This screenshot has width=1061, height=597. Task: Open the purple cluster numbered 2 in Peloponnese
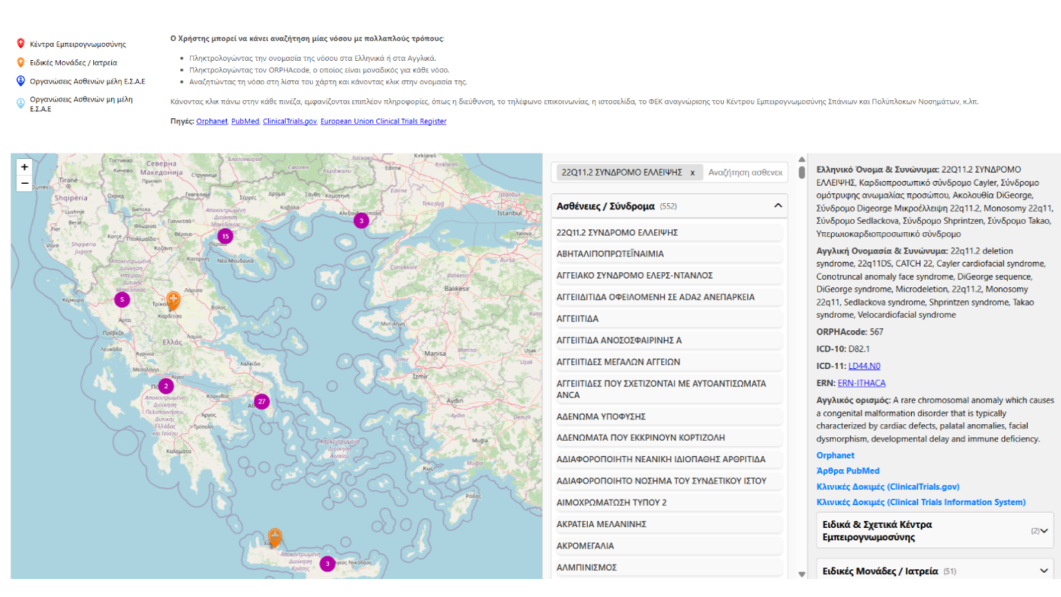point(166,386)
